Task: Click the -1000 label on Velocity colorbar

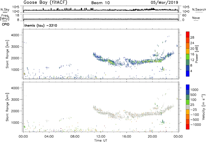Action: (196, 125)
